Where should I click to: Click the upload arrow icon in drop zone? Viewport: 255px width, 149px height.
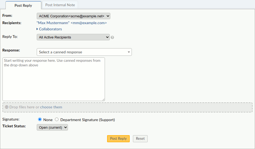pos(7,107)
